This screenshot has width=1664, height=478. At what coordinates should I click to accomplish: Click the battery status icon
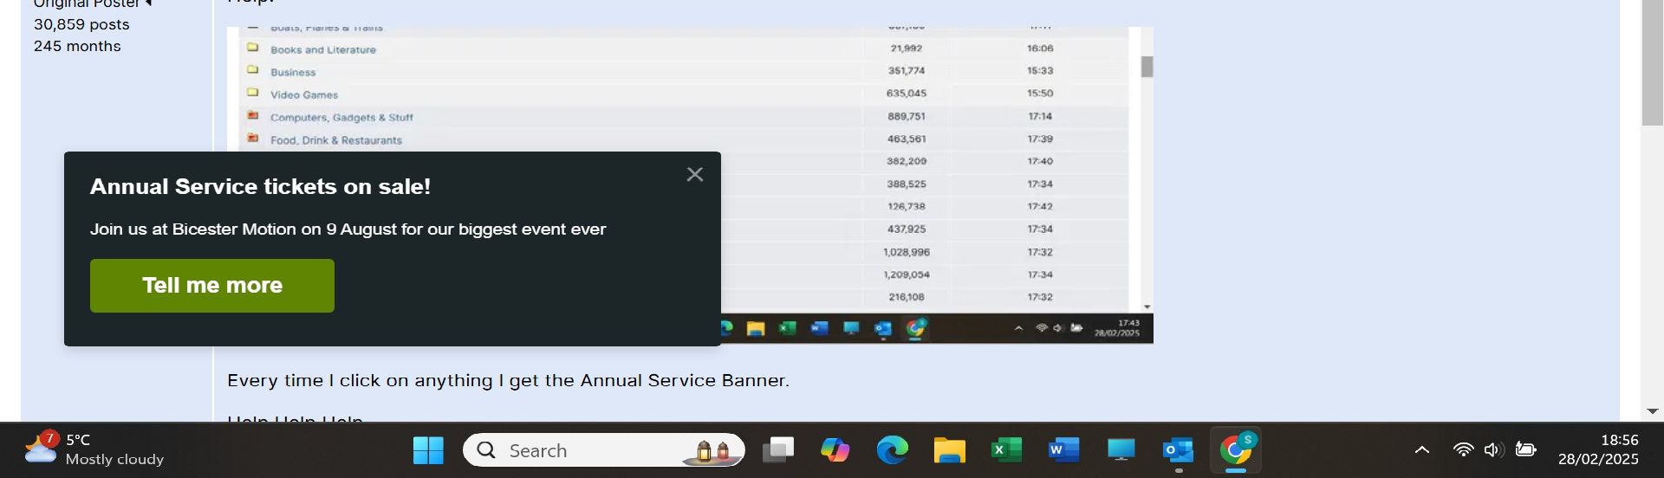click(x=1525, y=449)
